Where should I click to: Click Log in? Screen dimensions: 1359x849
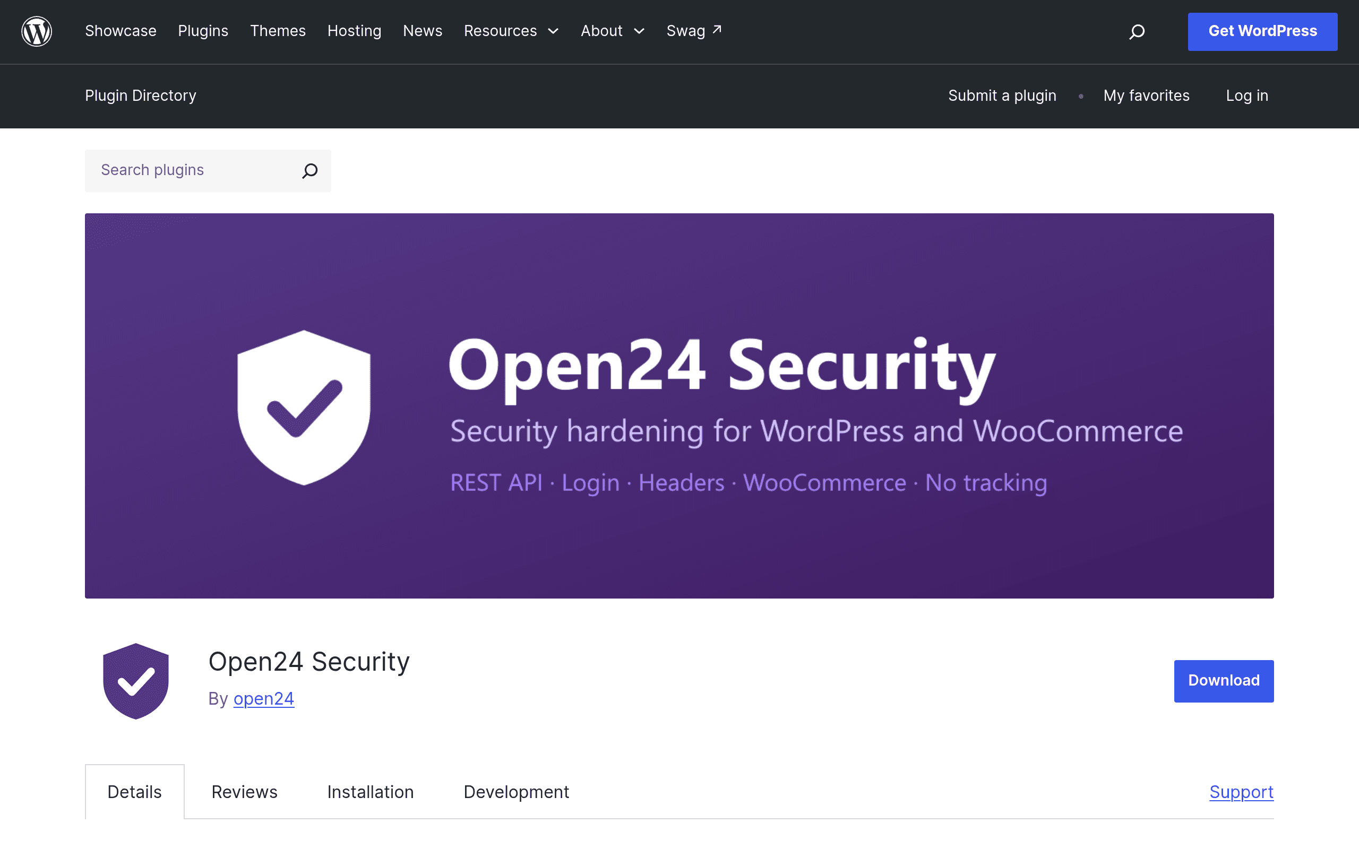pyautogui.click(x=1247, y=96)
